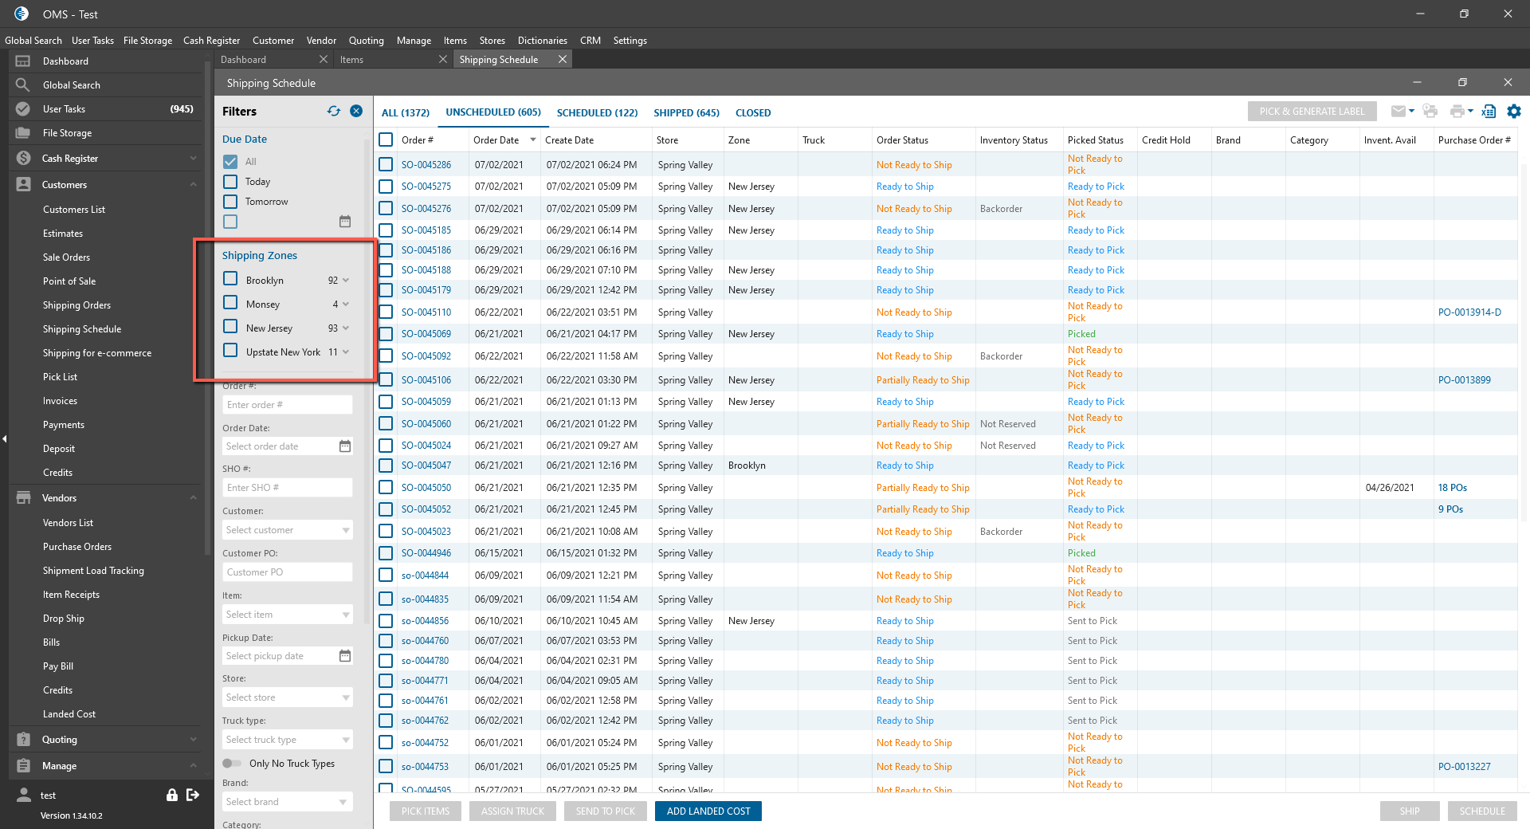
Task: Export the order list to Excel
Action: 1489,112
